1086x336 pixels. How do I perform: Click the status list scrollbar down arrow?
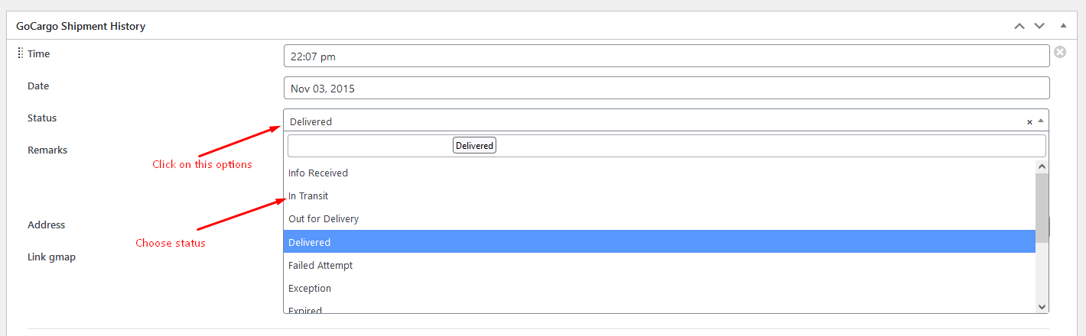click(x=1042, y=305)
